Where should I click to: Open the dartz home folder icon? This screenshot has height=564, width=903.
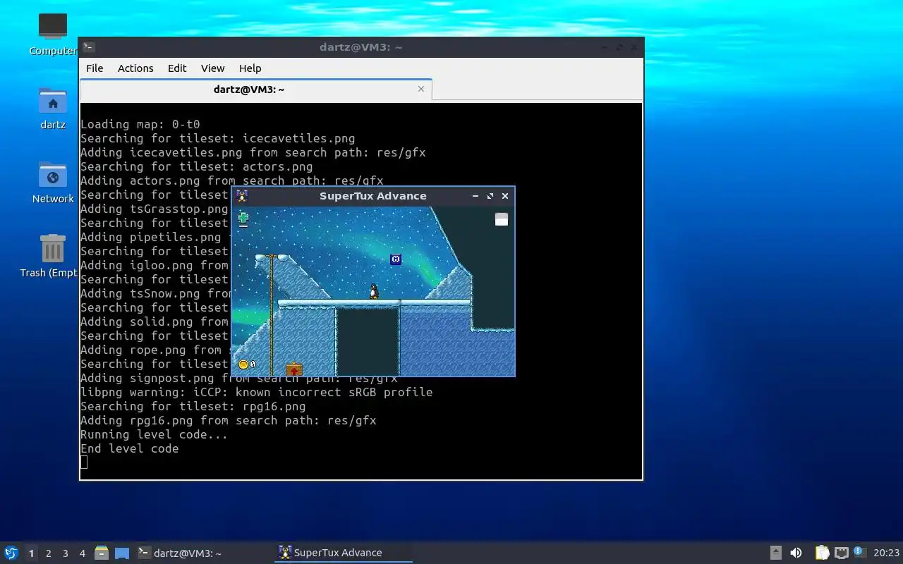(53, 108)
